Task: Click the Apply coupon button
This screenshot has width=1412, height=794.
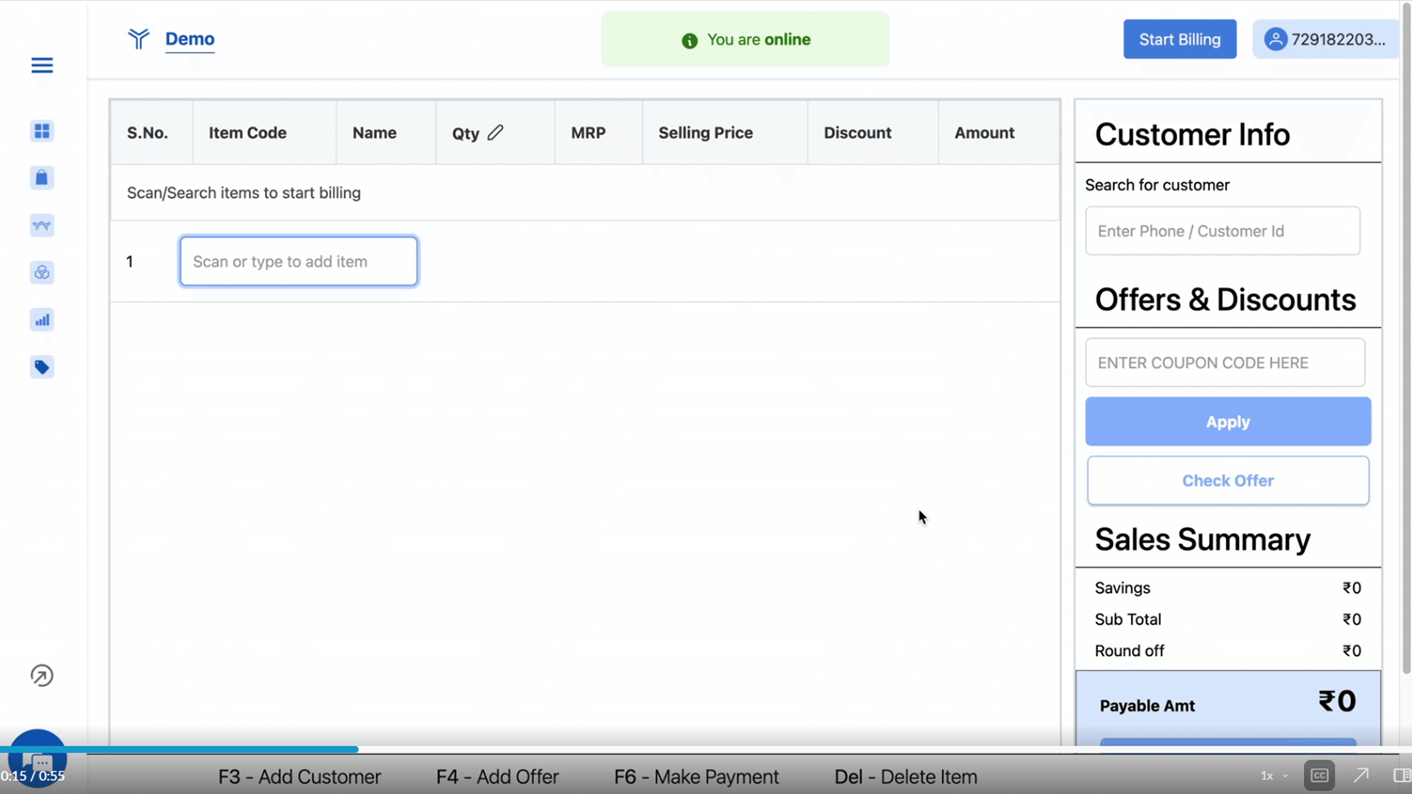Action: (1228, 421)
